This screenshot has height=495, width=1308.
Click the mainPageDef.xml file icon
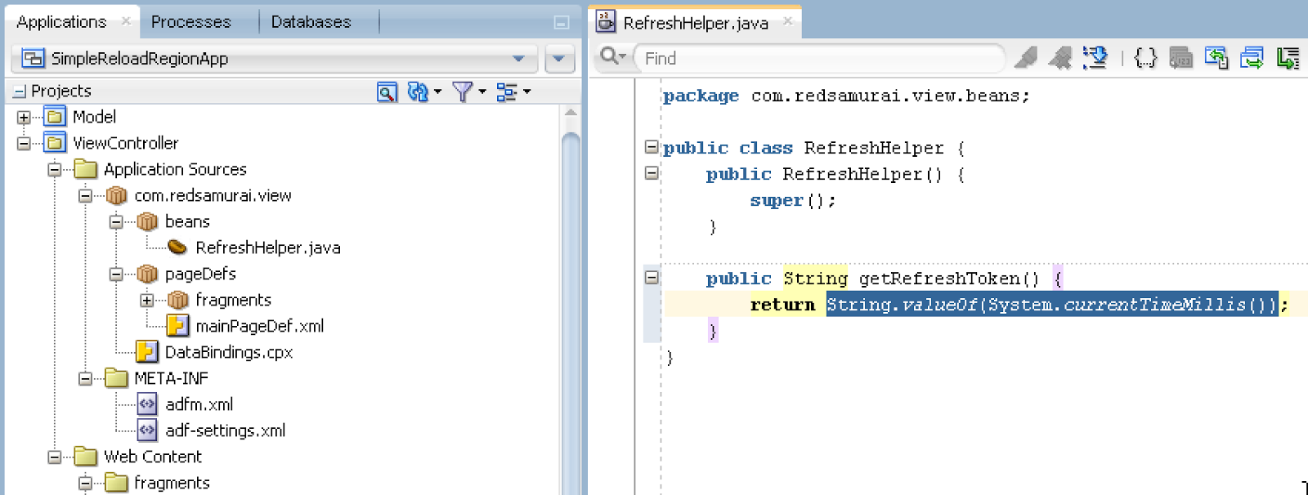[177, 326]
